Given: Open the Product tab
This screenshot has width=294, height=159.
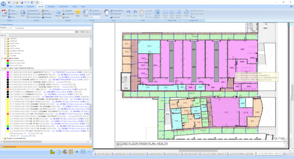Looking at the screenshot, I should pos(30,6).
